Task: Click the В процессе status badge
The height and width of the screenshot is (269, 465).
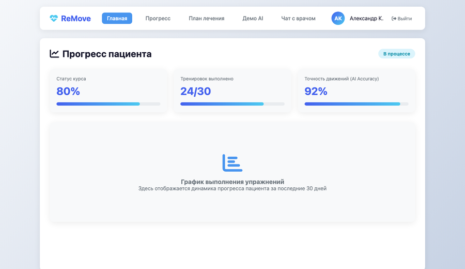Action: [396, 54]
